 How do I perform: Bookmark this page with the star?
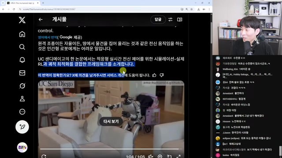pos(192,9)
